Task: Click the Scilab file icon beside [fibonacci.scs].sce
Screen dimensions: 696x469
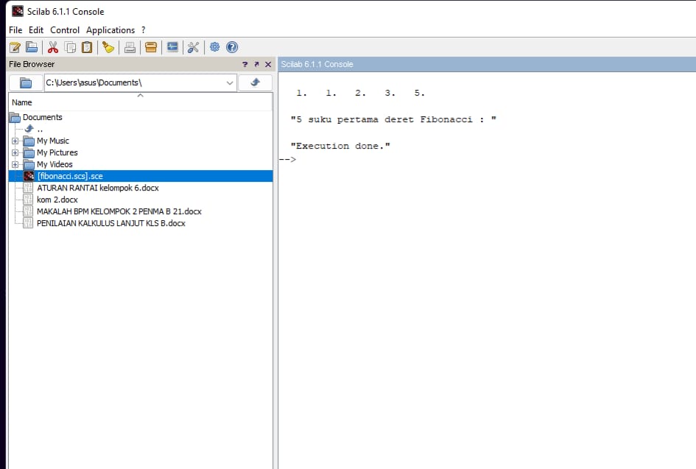Action: click(x=29, y=176)
